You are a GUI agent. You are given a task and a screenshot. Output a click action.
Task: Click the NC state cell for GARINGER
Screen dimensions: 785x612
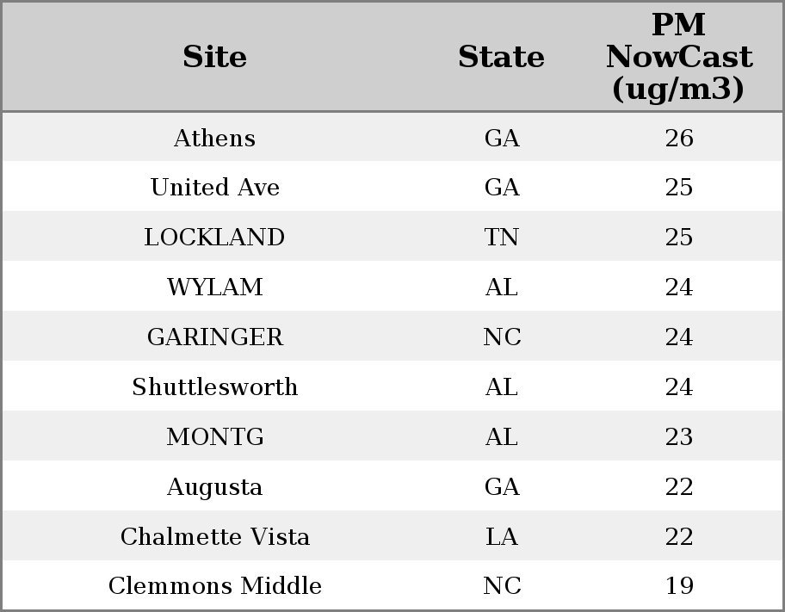click(502, 337)
